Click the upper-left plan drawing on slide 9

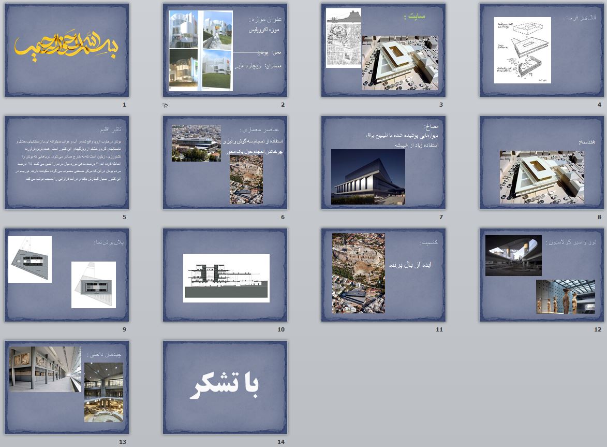[x=30, y=259]
